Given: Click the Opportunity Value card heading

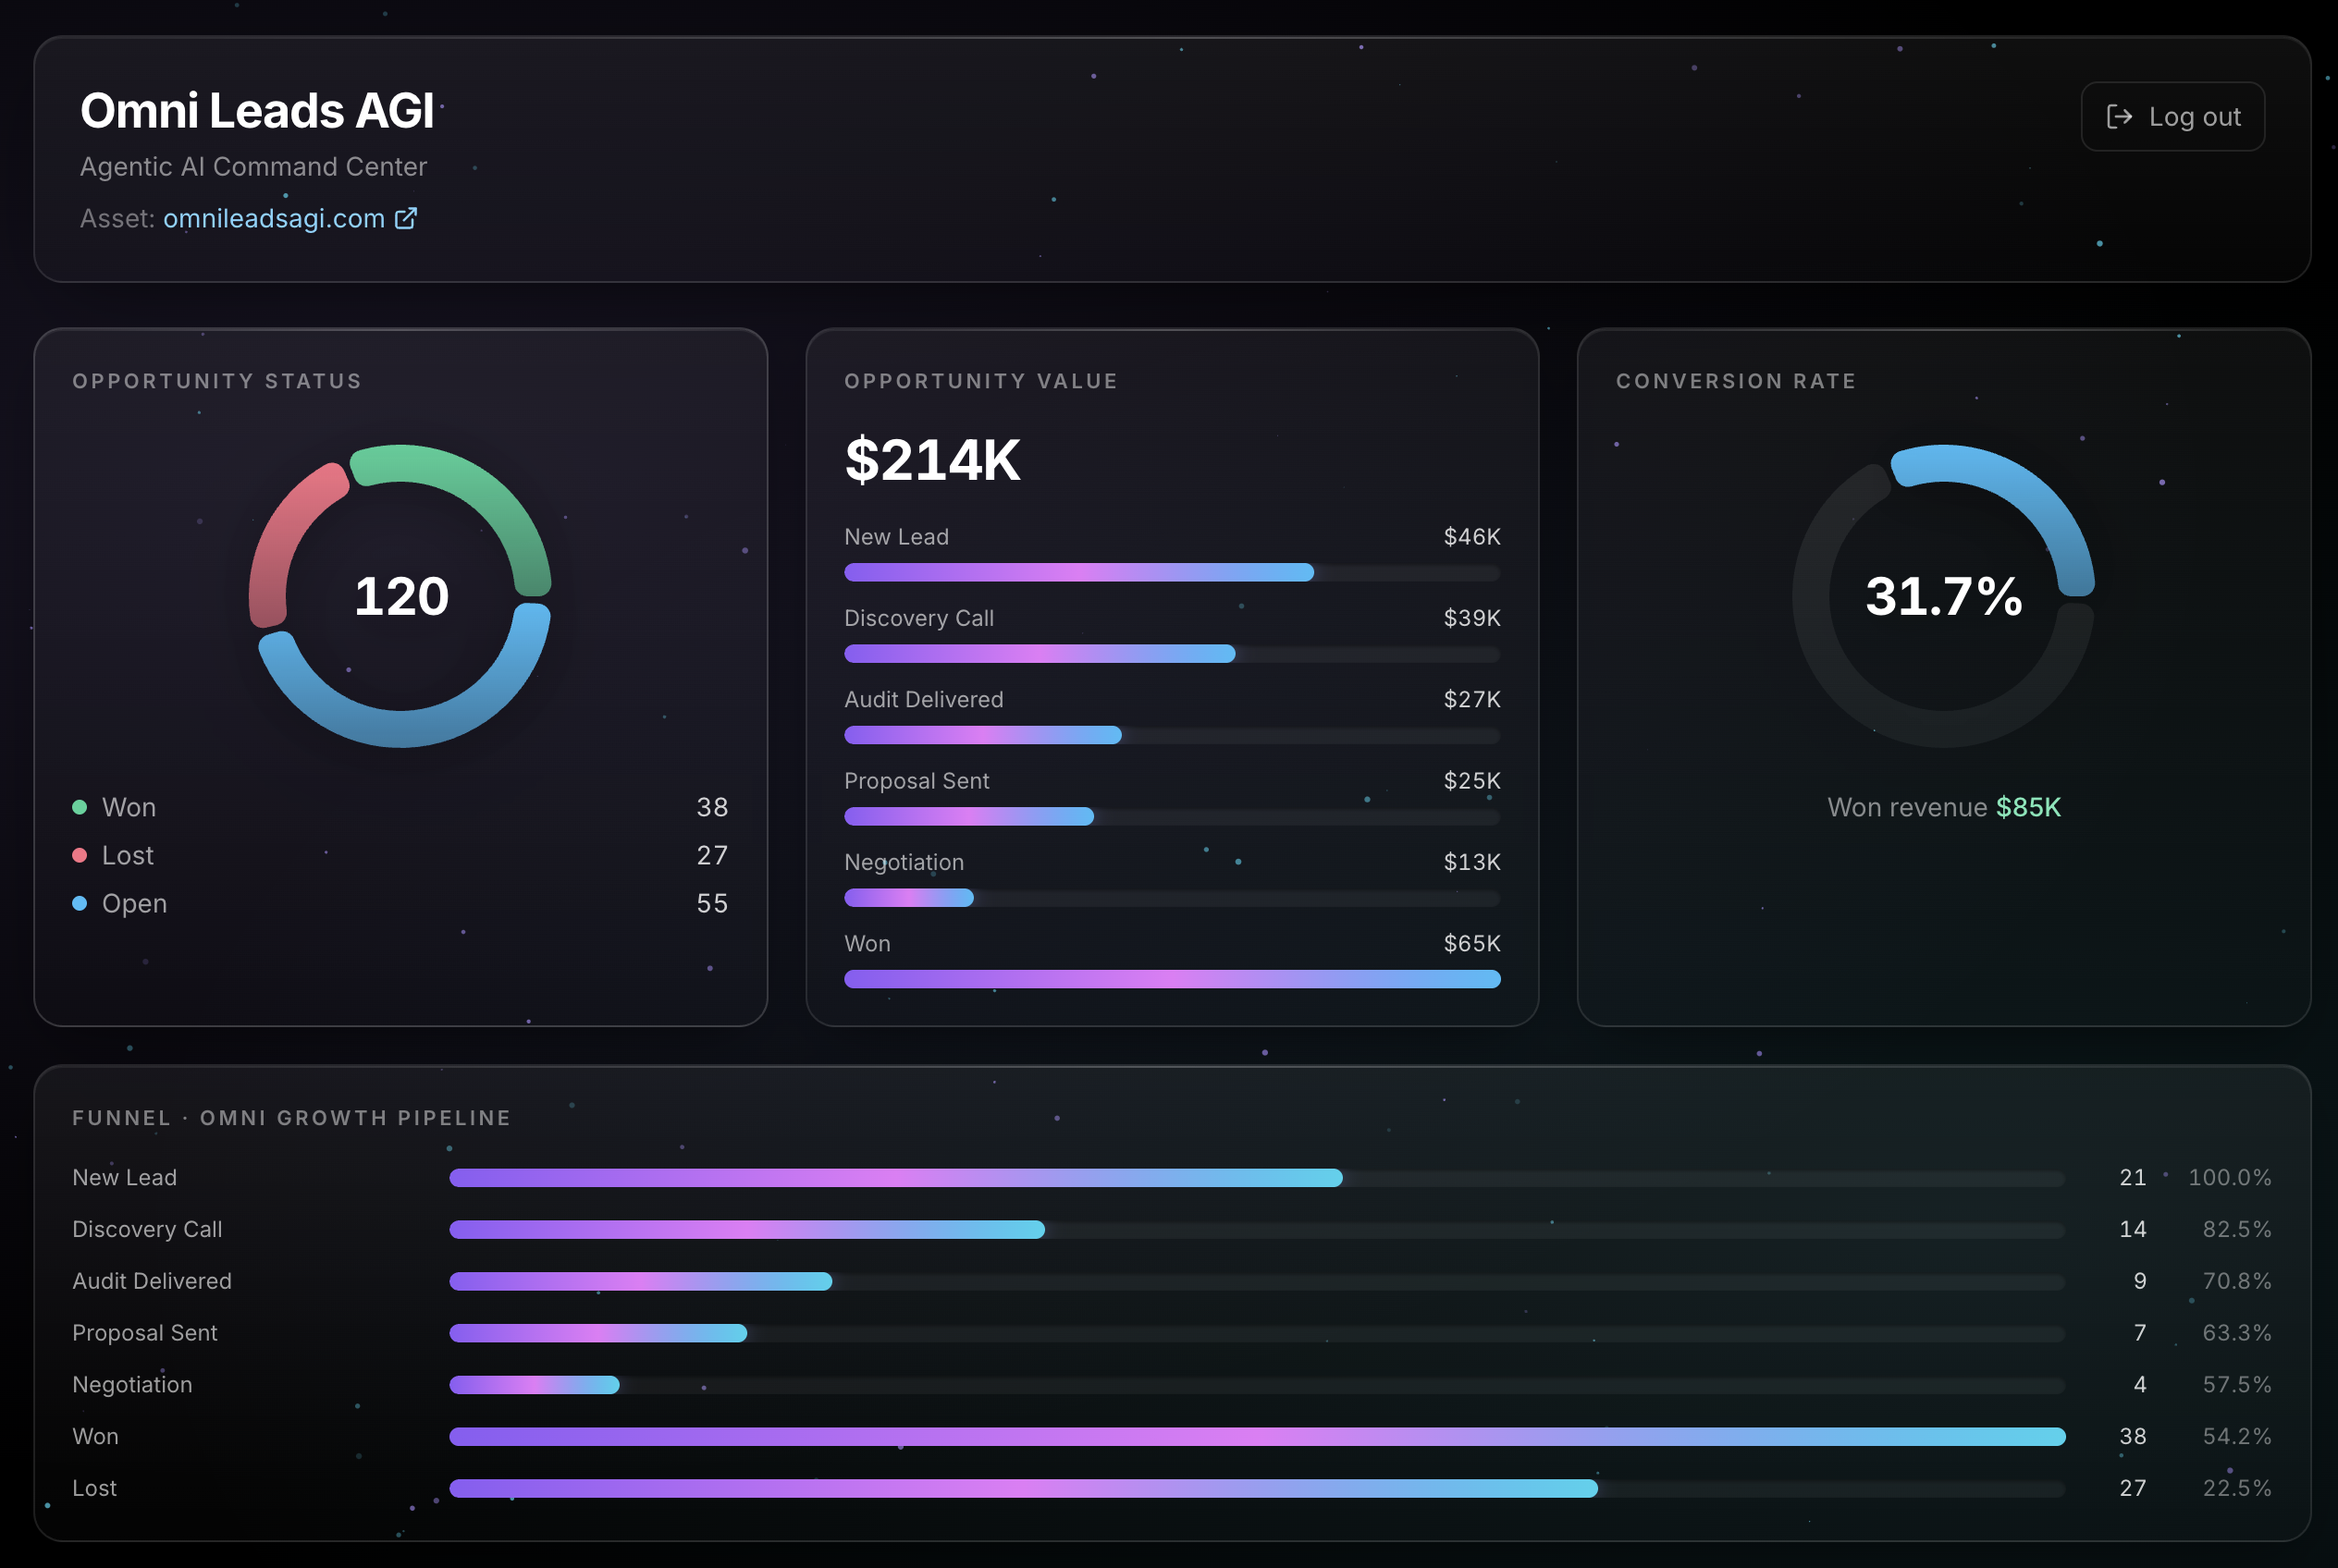Looking at the screenshot, I should [980, 381].
